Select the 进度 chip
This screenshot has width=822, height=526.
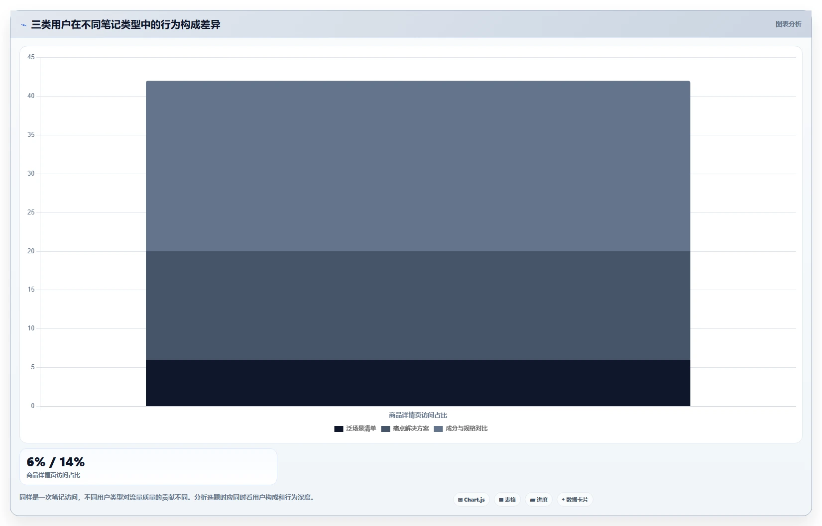coord(539,500)
